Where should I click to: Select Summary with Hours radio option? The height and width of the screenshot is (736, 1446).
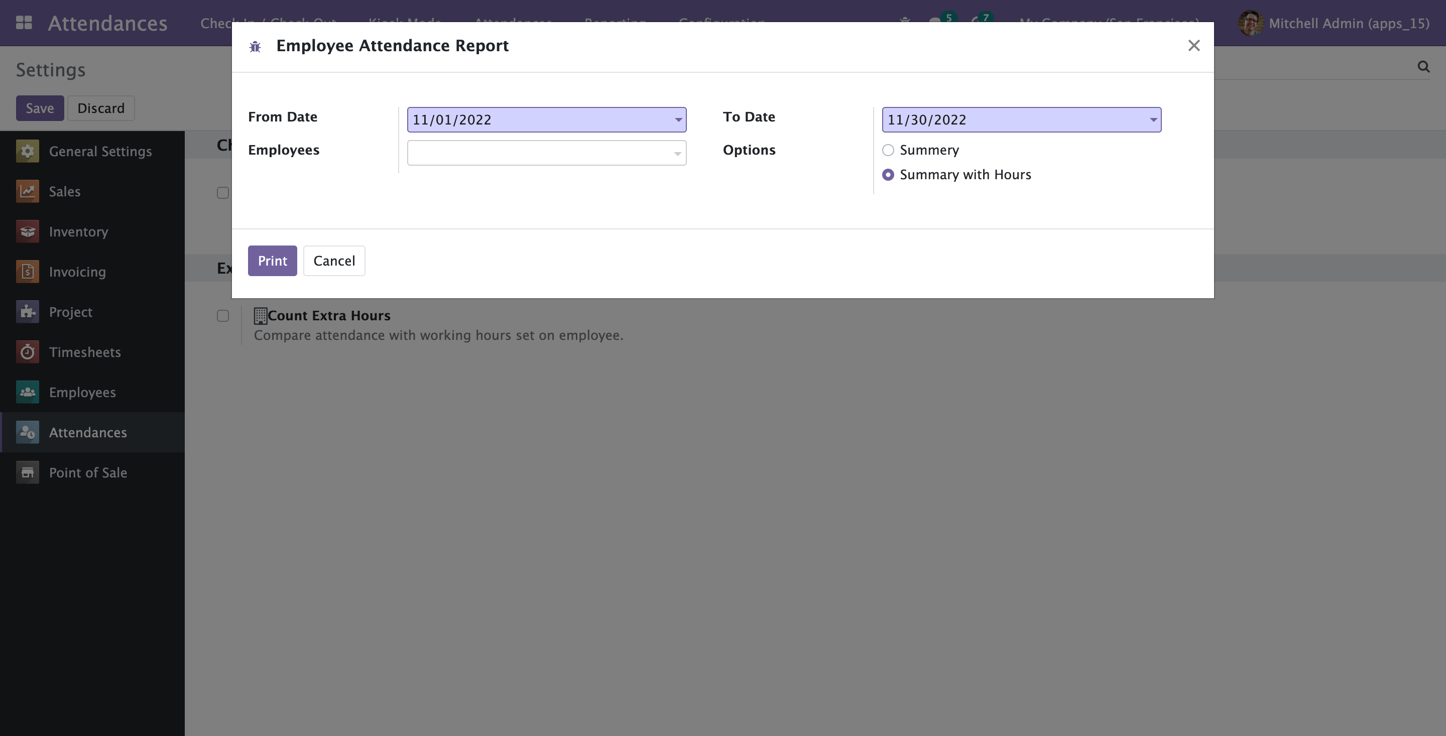888,175
